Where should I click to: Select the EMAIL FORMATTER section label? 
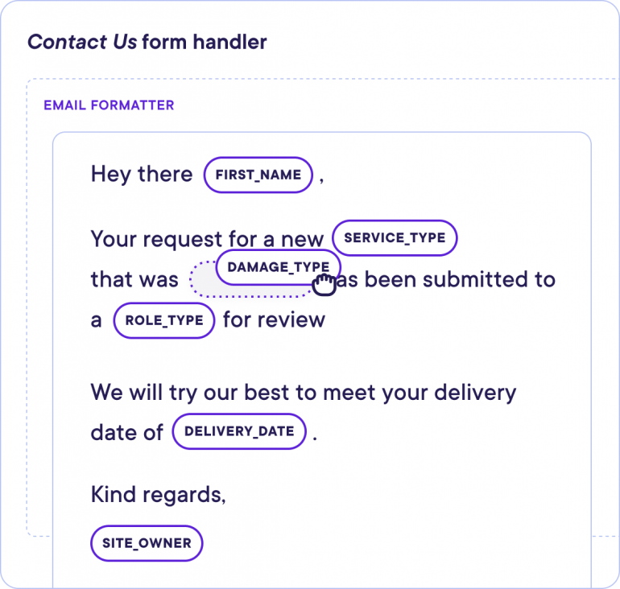109,105
